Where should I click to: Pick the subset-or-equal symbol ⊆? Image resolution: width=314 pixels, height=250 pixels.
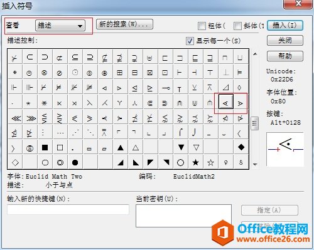(x=75, y=57)
